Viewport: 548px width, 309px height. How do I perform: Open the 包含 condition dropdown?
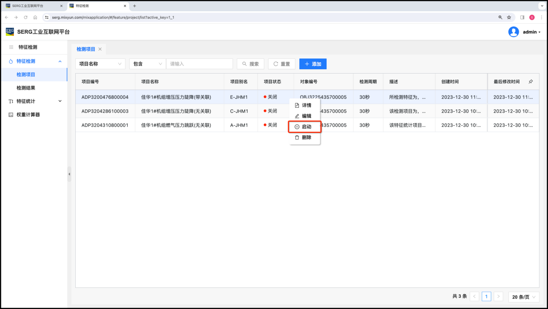(x=147, y=64)
